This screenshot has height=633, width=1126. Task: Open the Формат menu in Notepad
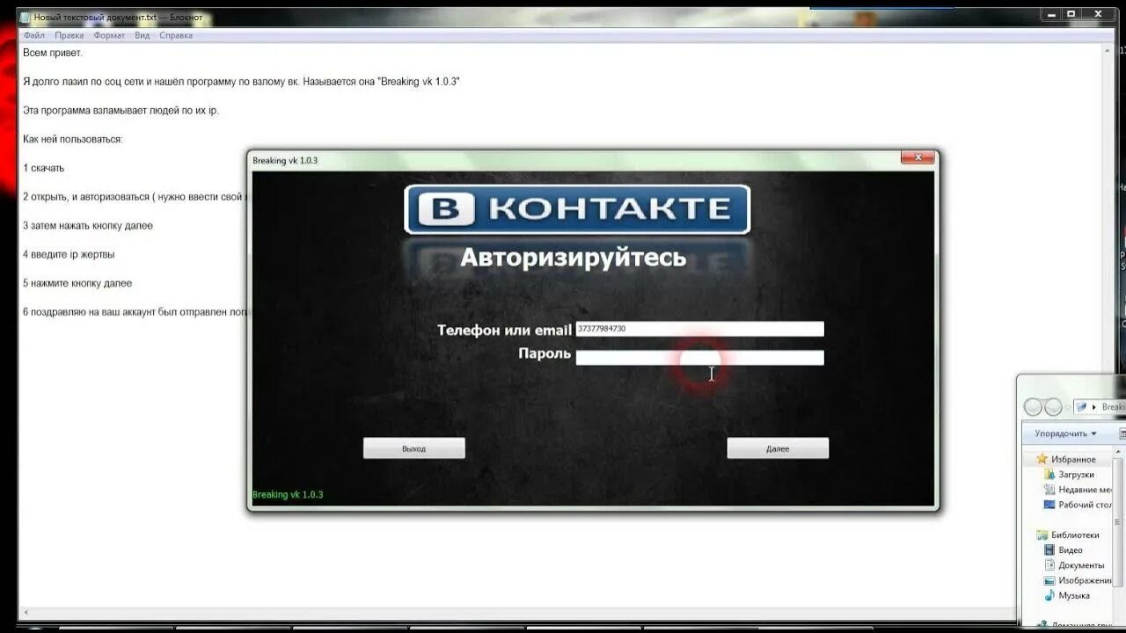(x=109, y=35)
